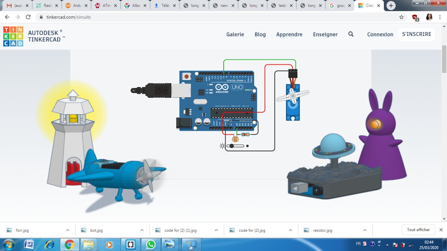447x251 pixels.
Task: Click the S'INSCRIRE button
Action: (417, 34)
